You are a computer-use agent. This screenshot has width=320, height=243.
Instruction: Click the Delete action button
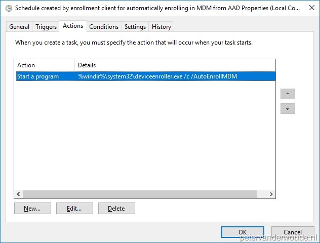pos(116,208)
